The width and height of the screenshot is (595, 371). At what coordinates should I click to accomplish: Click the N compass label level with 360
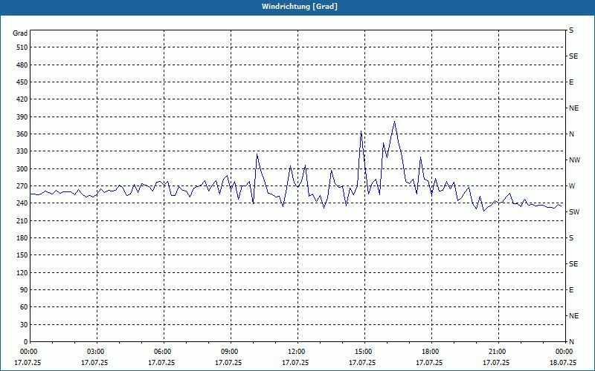pos(571,134)
